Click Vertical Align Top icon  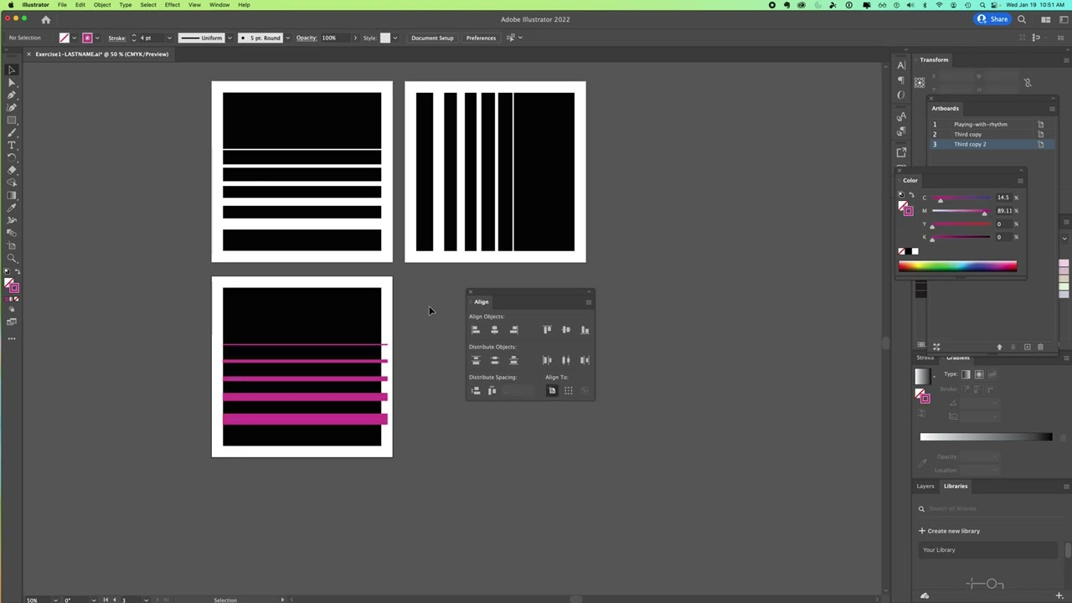[x=547, y=330]
